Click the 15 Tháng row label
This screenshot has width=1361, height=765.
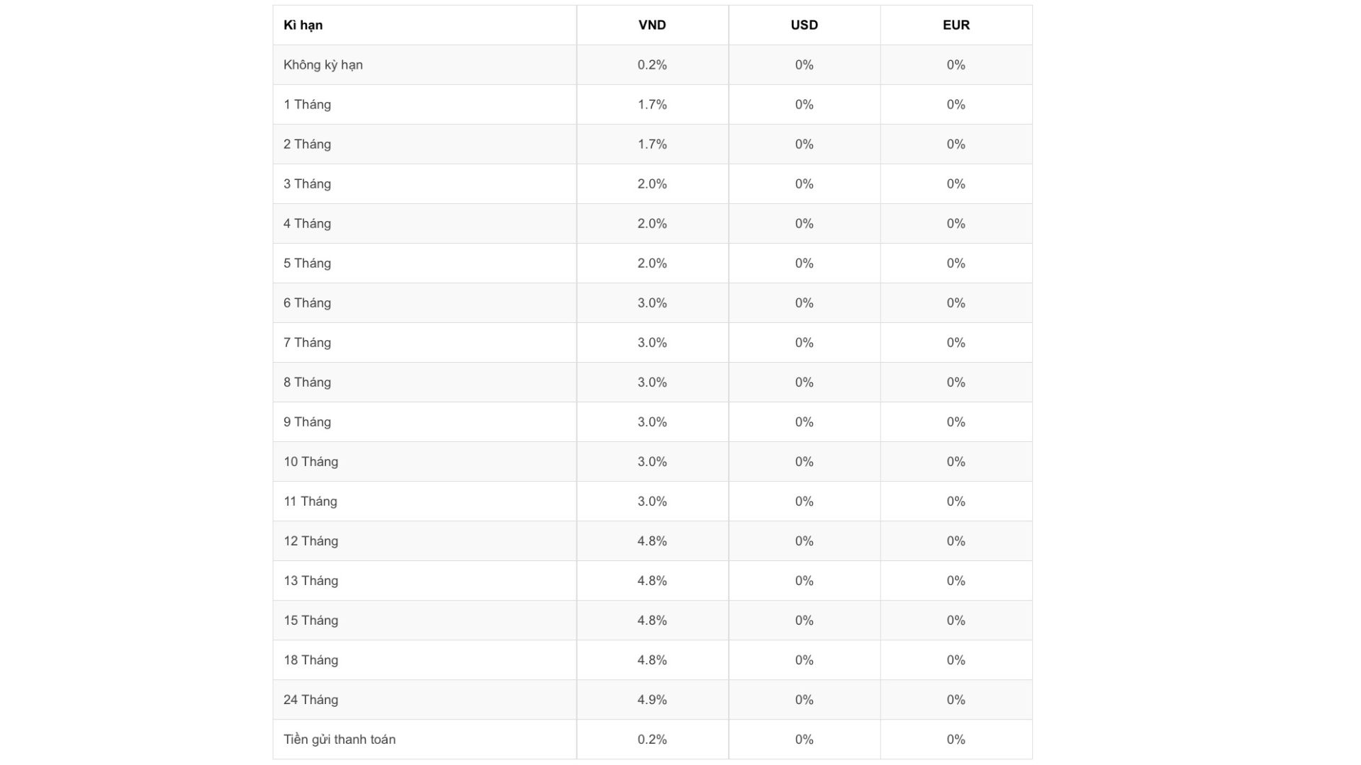click(x=310, y=620)
